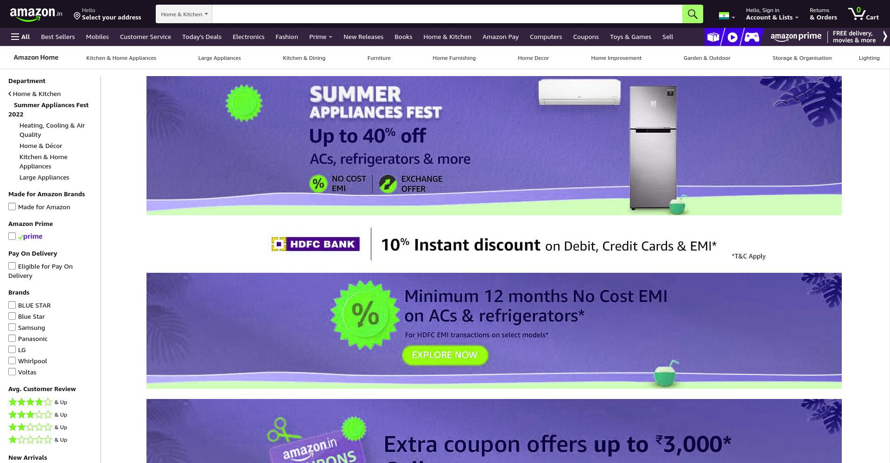
Task: Open the Home & Kitchen search category dropdown
Action: (184, 14)
